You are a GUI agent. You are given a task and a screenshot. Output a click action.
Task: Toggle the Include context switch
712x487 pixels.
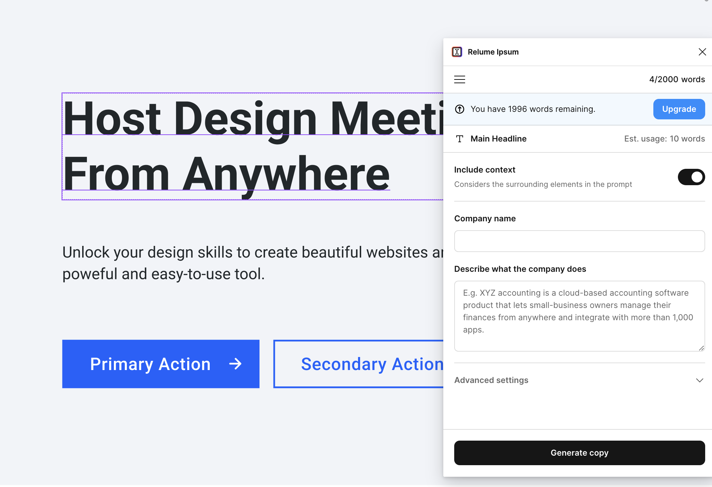tap(691, 177)
